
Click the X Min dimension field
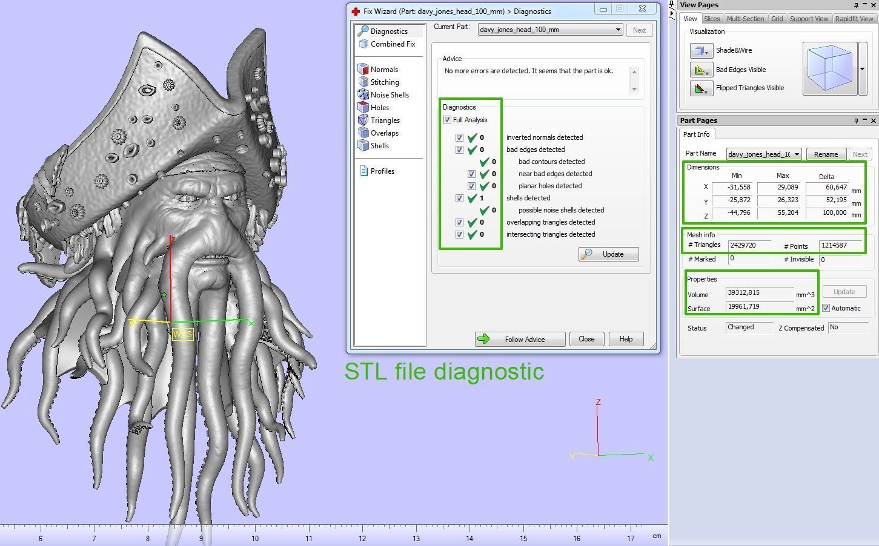click(732, 188)
